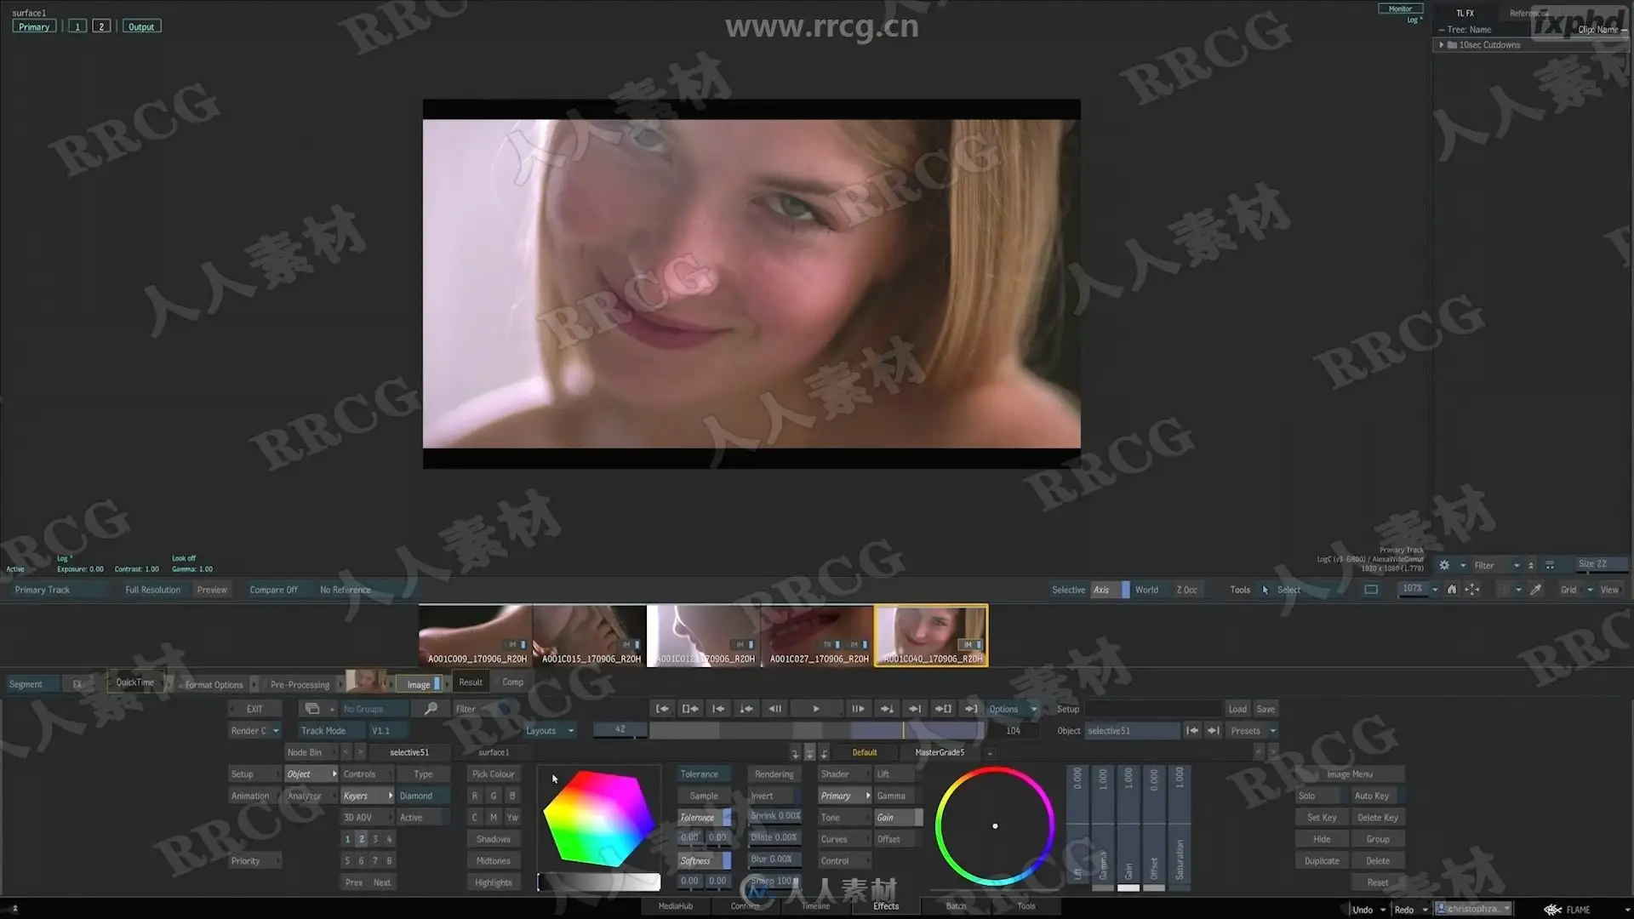Image resolution: width=1634 pixels, height=919 pixels.
Task: Select the eyedropper colour picker icon
Action: pyautogui.click(x=1536, y=590)
